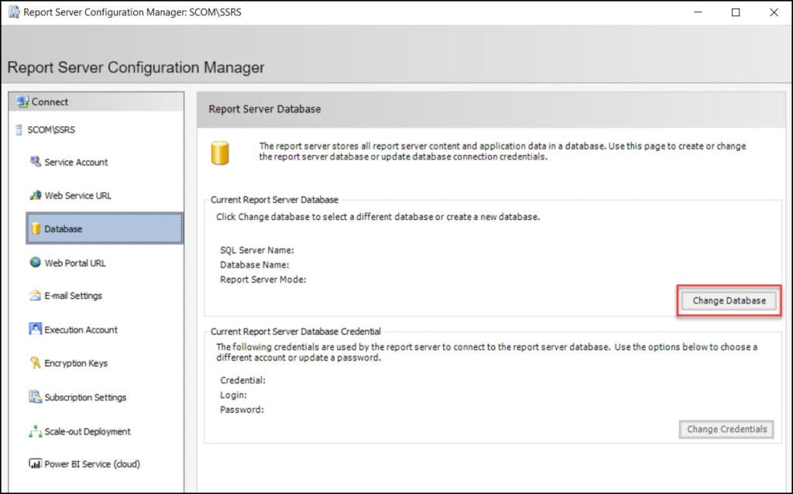Click the Subscription Settings icon
The image size is (793, 494).
(x=35, y=397)
